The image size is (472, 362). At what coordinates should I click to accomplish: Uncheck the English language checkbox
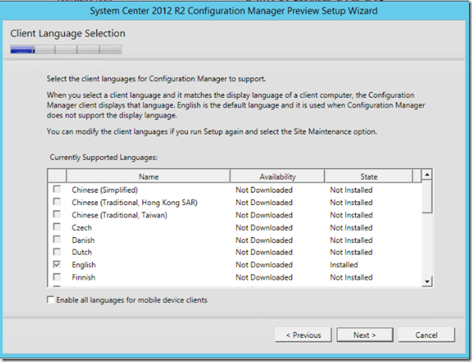coord(58,265)
